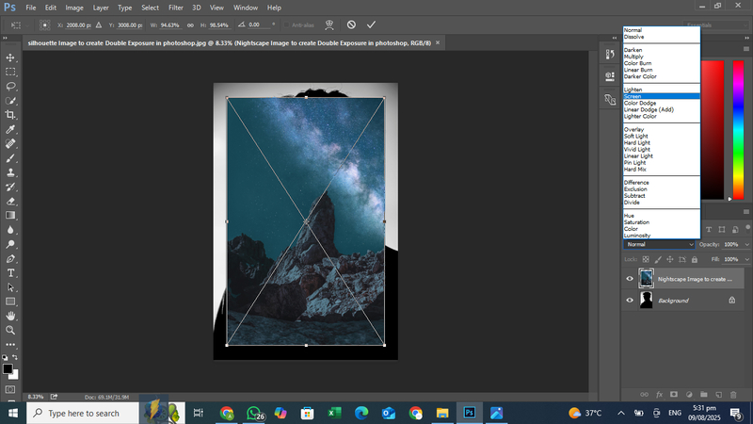Image resolution: width=753 pixels, height=424 pixels.
Task: Click the X position input field
Action: point(78,25)
